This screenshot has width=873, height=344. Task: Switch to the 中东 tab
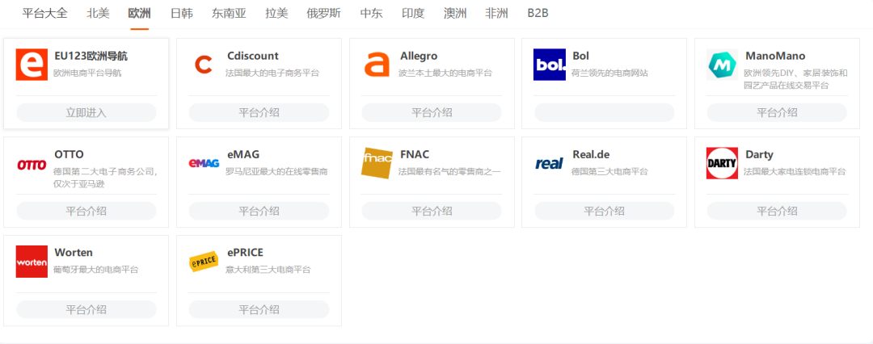point(371,14)
